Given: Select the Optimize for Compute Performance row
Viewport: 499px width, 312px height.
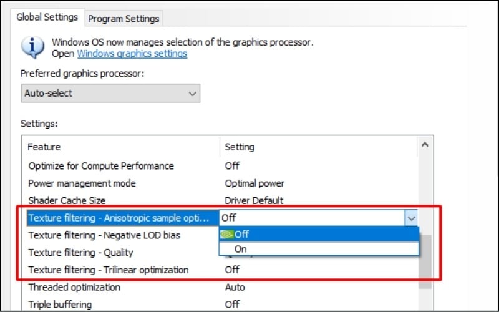Looking at the screenshot, I should tap(100, 166).
